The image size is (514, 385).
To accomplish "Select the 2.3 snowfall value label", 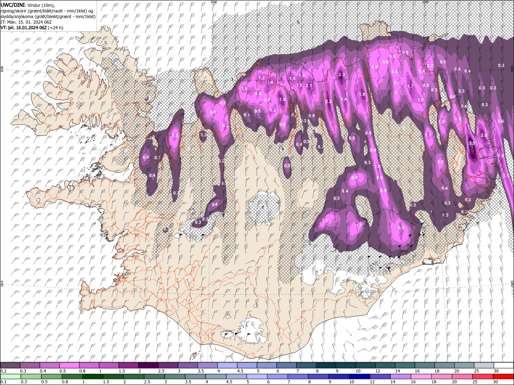I will (x=342, y=75).
